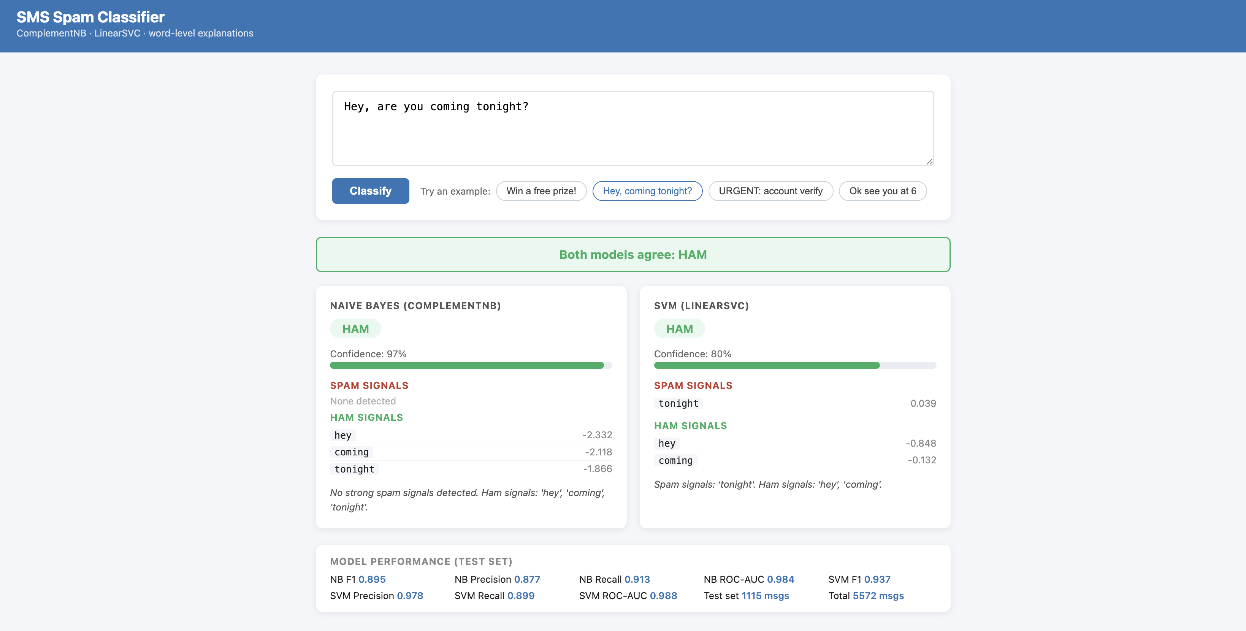Image resolution: width=1246 pixels, height=631 pixels.
Task: Select the 'Win a free prize!' example
Action: point(541,191)
